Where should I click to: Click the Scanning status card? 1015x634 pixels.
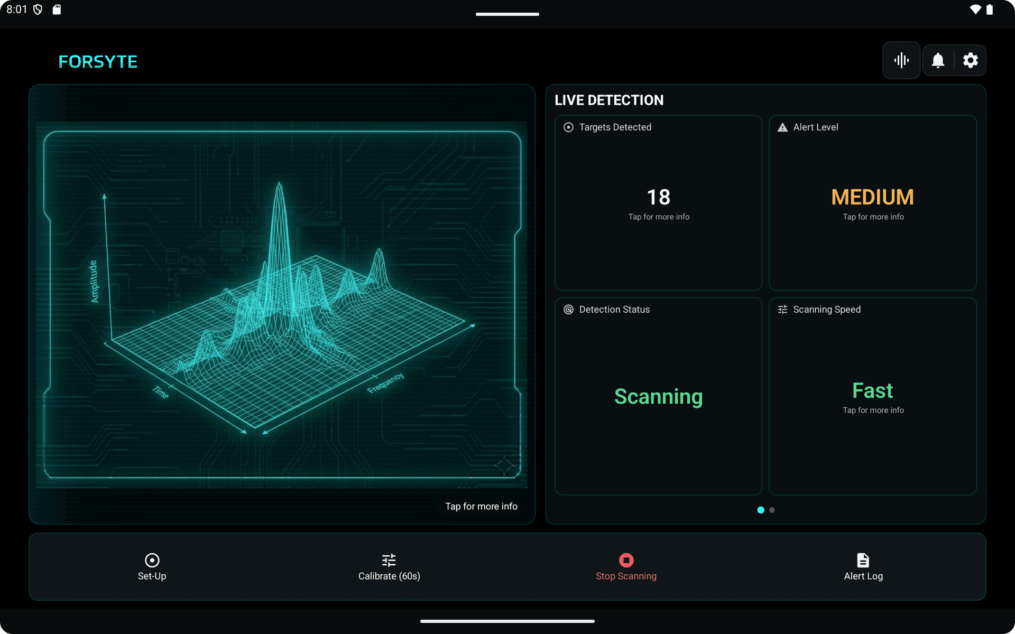pyautogui.click(x=658, y=396)
